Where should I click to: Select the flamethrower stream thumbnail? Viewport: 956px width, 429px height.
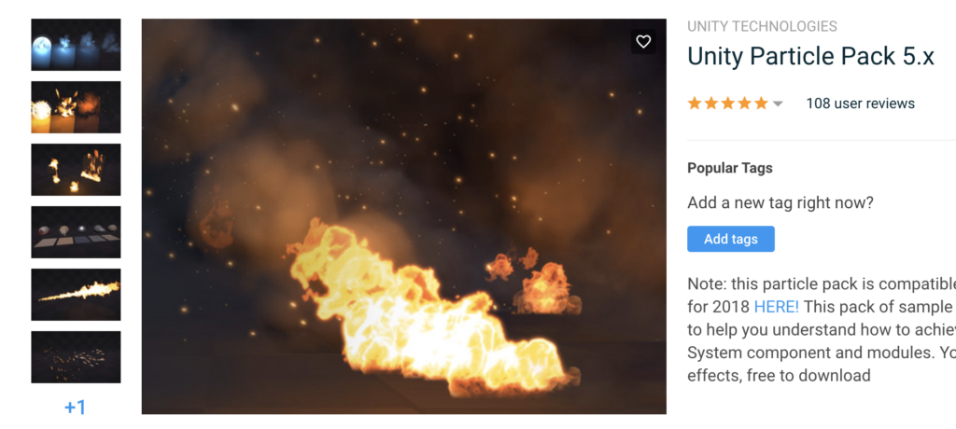pyautogui.click(x=77, y=295)
